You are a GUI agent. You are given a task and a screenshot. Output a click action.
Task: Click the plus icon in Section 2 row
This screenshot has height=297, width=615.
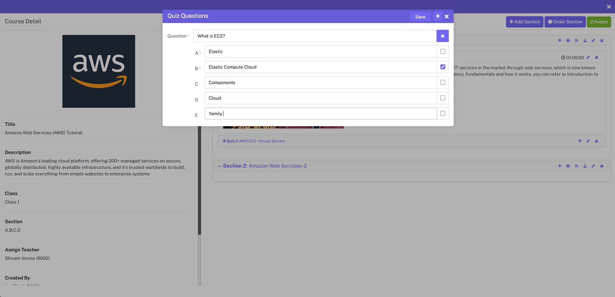(559, 166)
